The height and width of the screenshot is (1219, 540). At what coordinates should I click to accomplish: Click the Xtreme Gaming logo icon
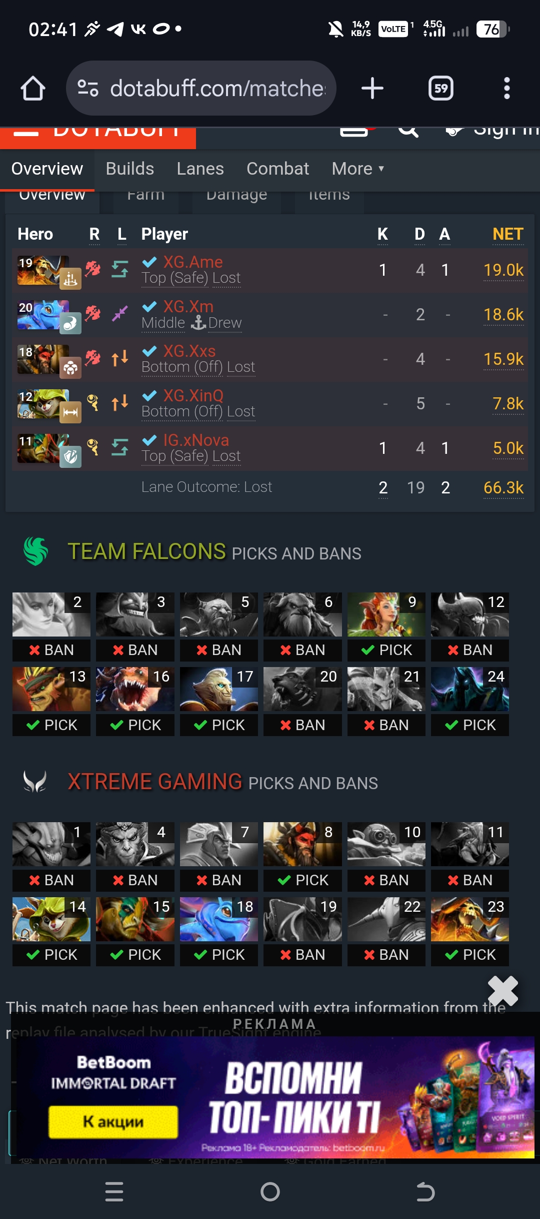pyautogui.click(x=35, y=782)
